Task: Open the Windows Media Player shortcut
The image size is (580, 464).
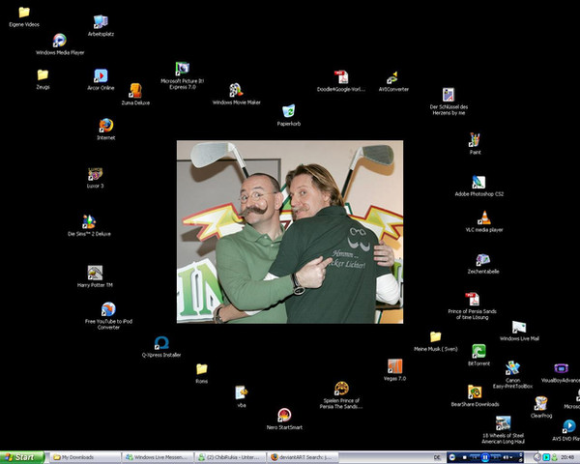Action: coord(60,41)
